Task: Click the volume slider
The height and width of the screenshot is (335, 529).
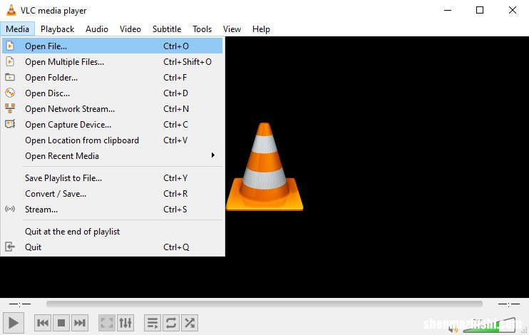Action: tap(490, 325)
